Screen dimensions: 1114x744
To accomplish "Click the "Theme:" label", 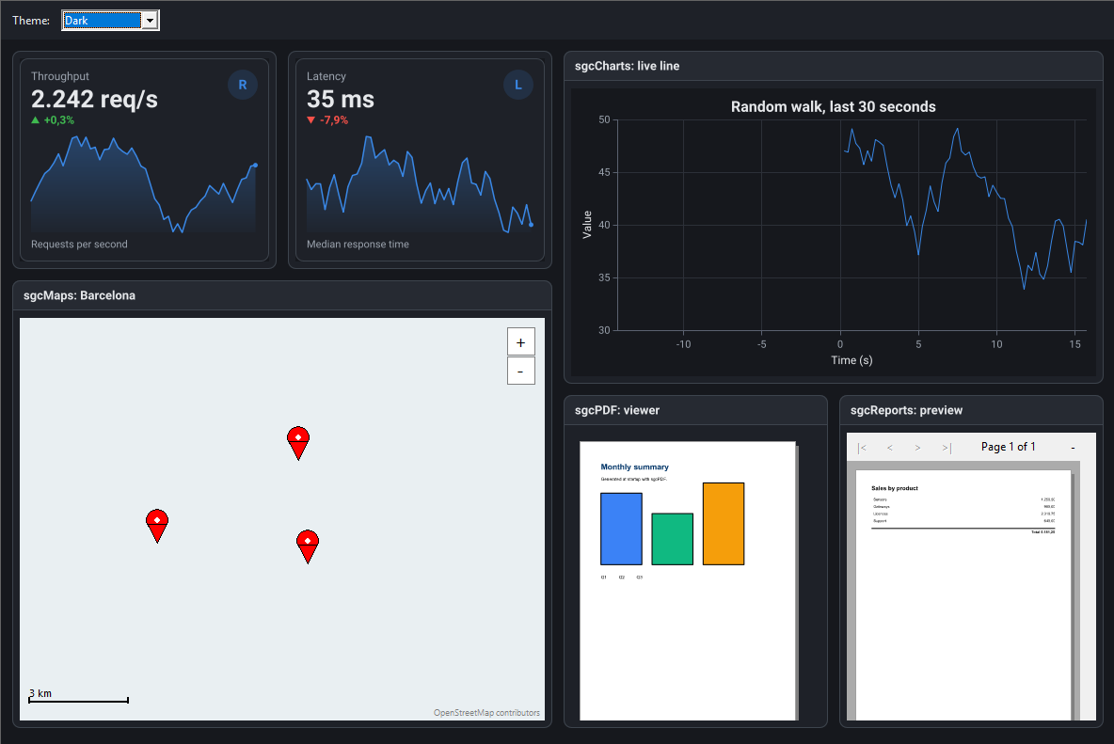I will (x=31, y=21).
